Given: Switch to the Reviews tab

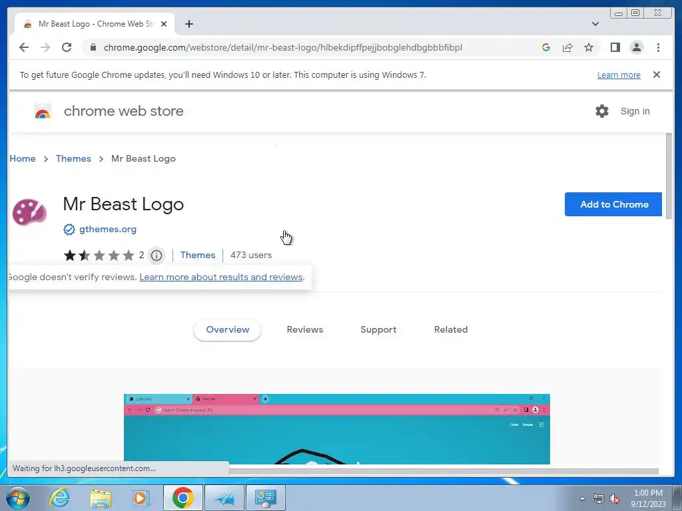Looking at the screenshot, I should click(x=304, y=330).
